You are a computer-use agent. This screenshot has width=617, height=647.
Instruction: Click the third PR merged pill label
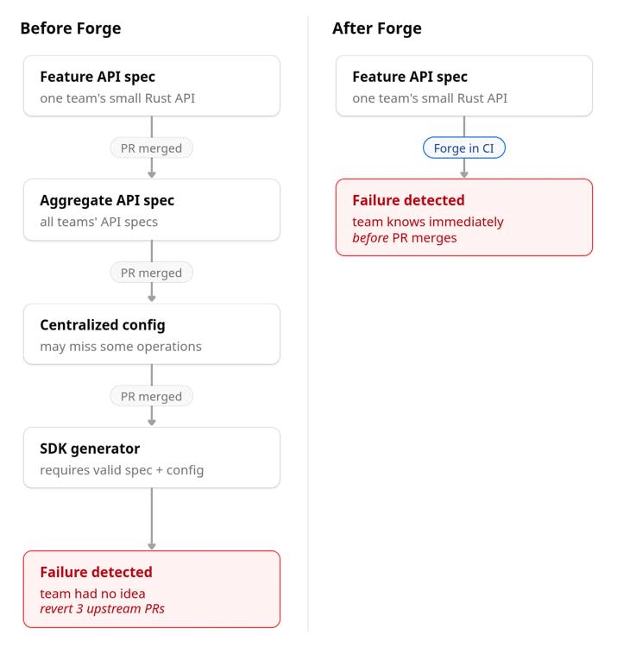[152, 397]
